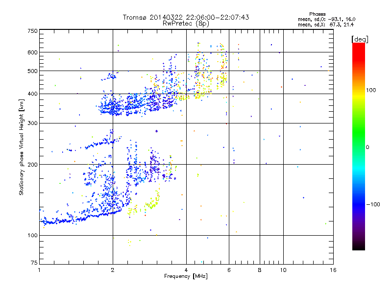Click y-axis tick label "750"
The height and width of the screenshot is (294, 392).
(x=32, y=31)
